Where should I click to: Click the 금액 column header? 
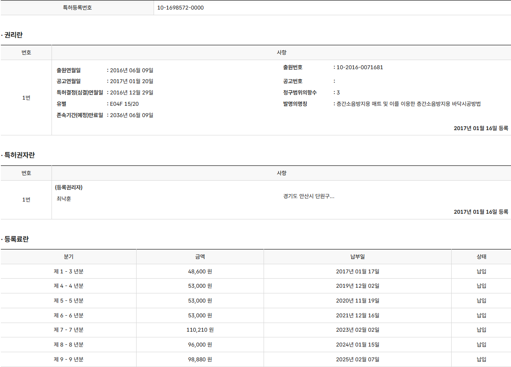tap(200, 257)
